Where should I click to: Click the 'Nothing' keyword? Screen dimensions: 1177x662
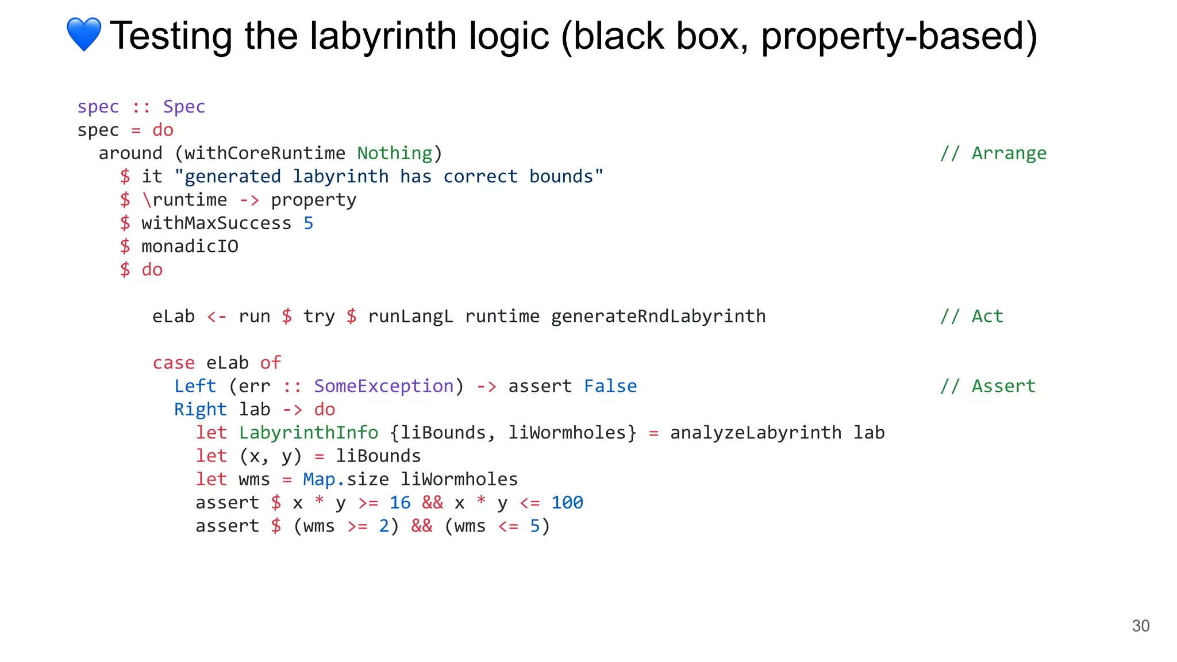click(x=394, y=153)
